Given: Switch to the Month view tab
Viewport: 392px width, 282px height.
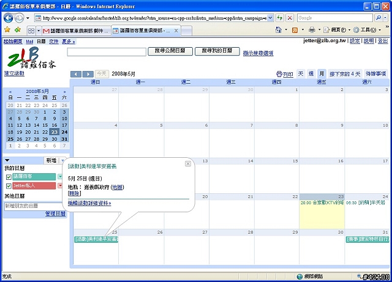Looking at the screenshot, I should pyautogui.click(x=322, y=74).
